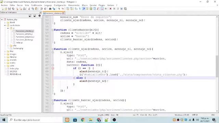The height and width of the screenshot is (123, 219).
Task: Play back the recorded macro icon
Action: click(118, 9)
